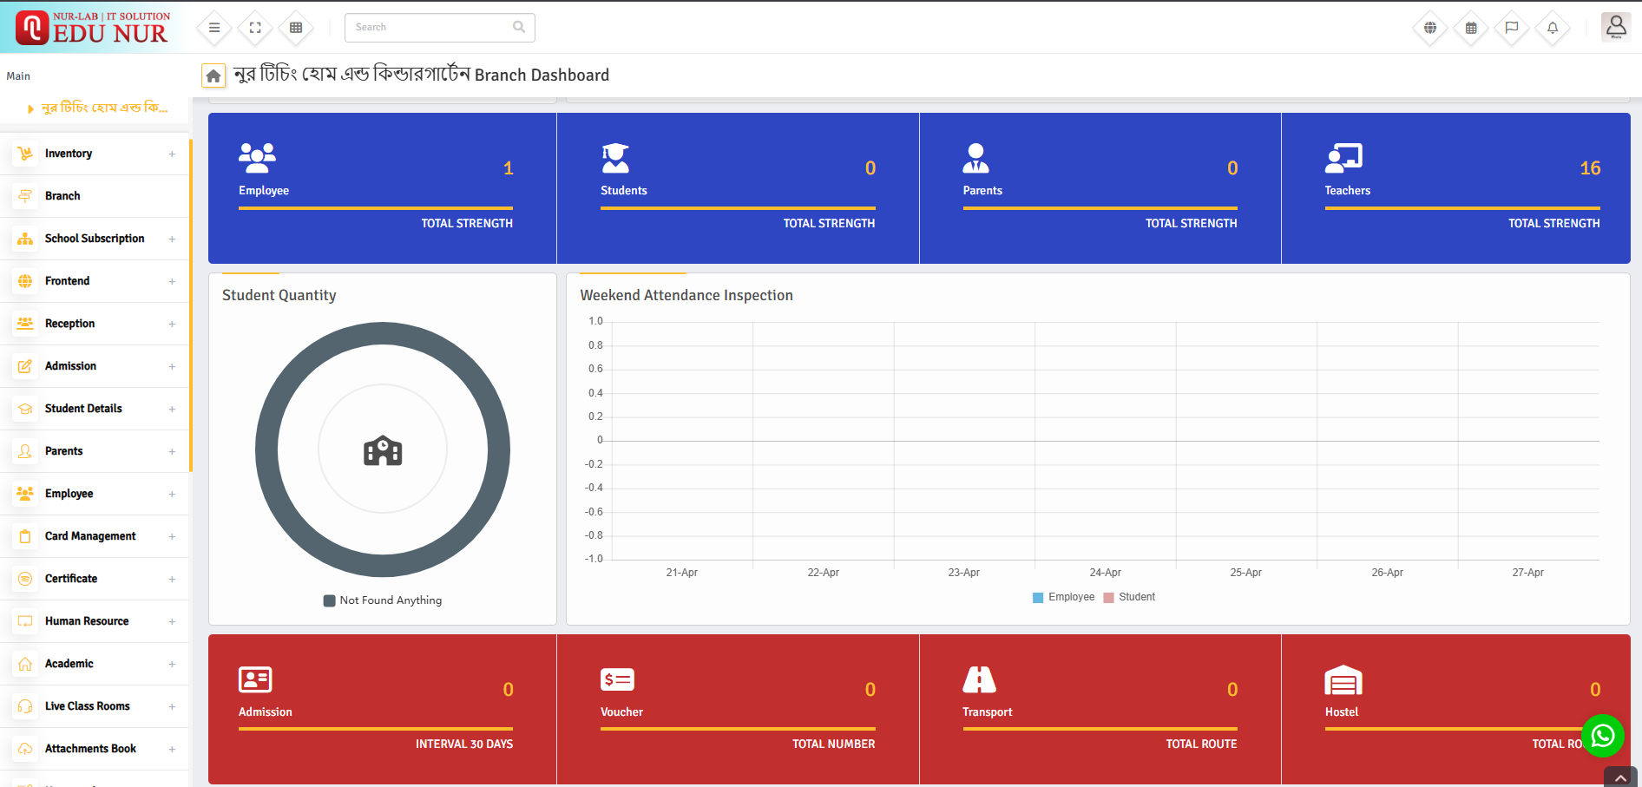
Task: Click the Teachers chalkboard icon
Action: [x=1343, y=158]
